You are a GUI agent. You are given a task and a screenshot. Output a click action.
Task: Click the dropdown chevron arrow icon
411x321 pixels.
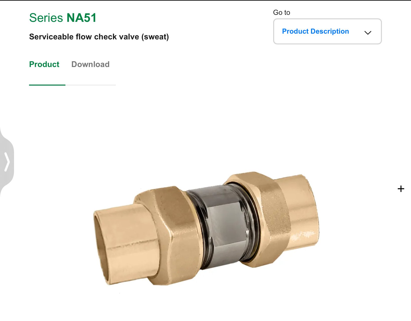(x=368, y=33)
